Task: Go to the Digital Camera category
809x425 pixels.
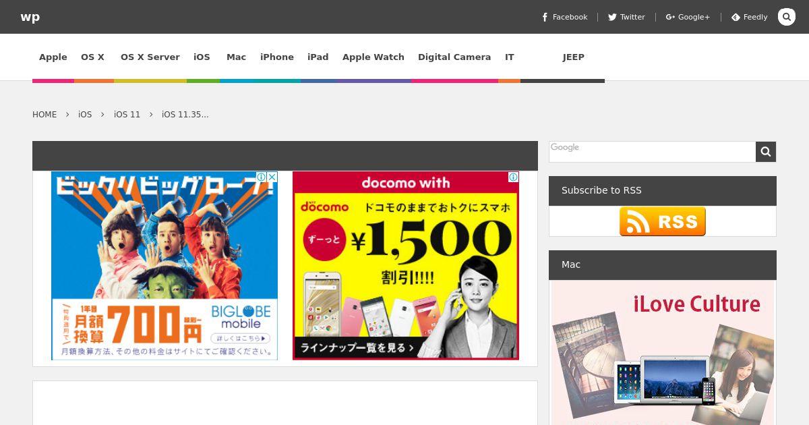Action: coord(454,57)
